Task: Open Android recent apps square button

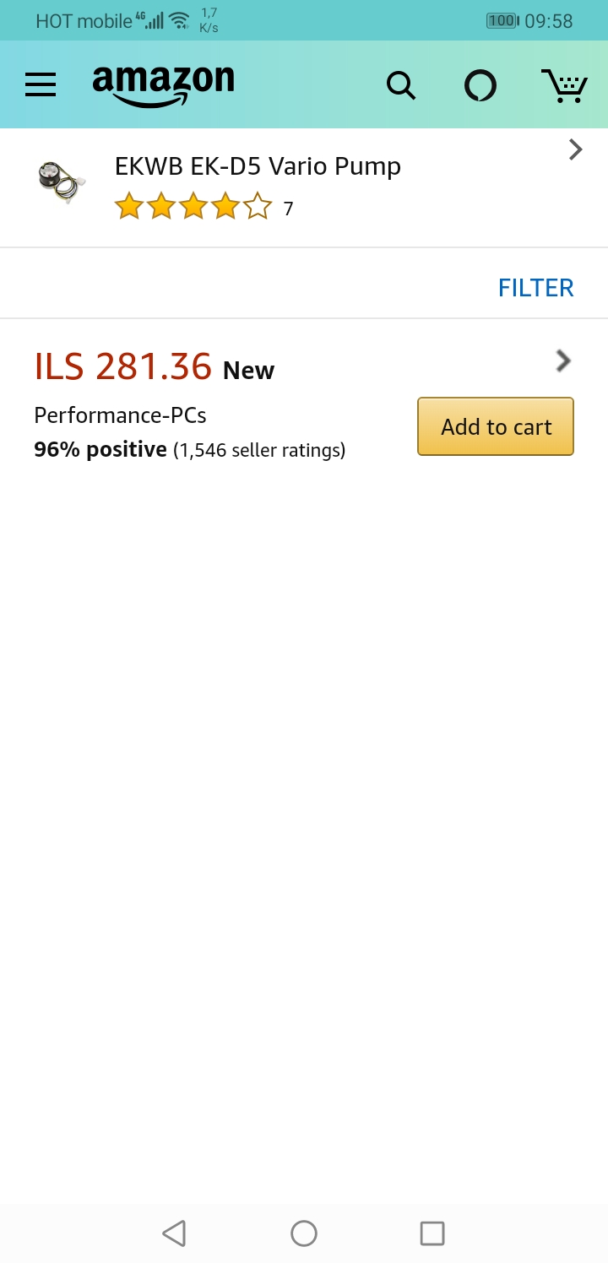Action: coord(432,1233)
